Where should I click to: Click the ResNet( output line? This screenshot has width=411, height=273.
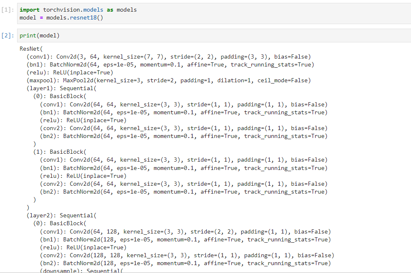(29, 49)
